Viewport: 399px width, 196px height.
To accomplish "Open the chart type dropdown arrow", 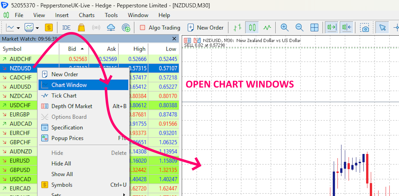I will coord(18,28).
